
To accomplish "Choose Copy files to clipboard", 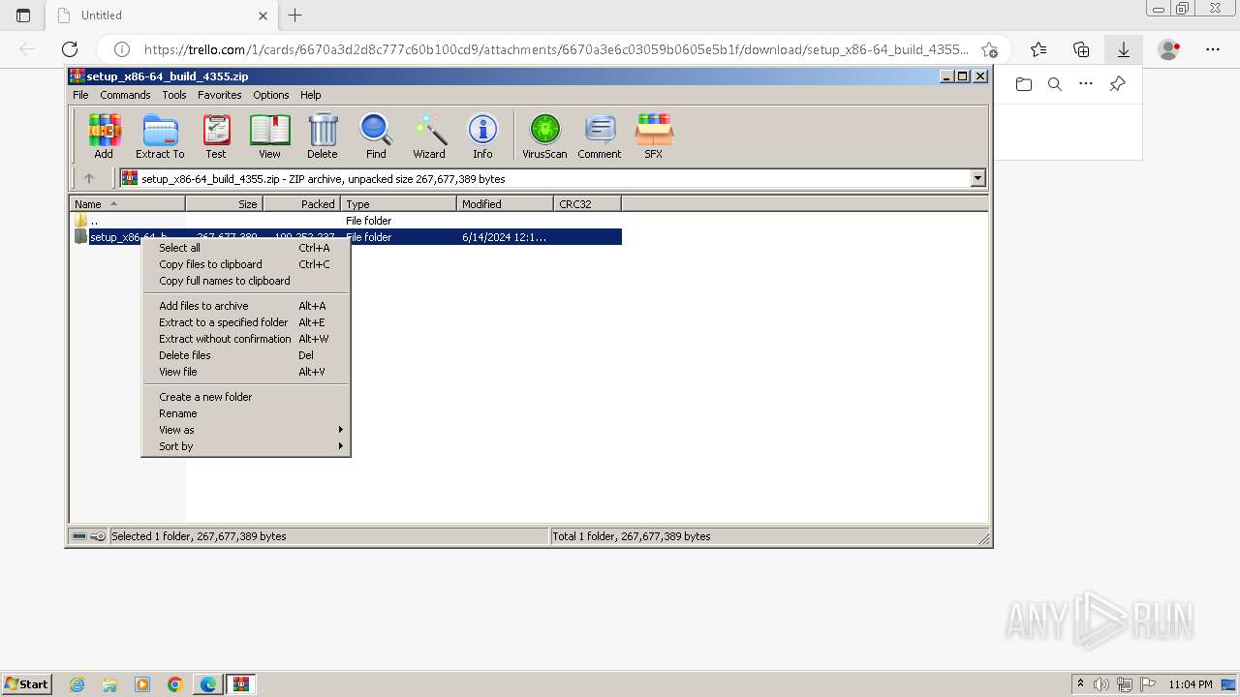I will (246, 264).
